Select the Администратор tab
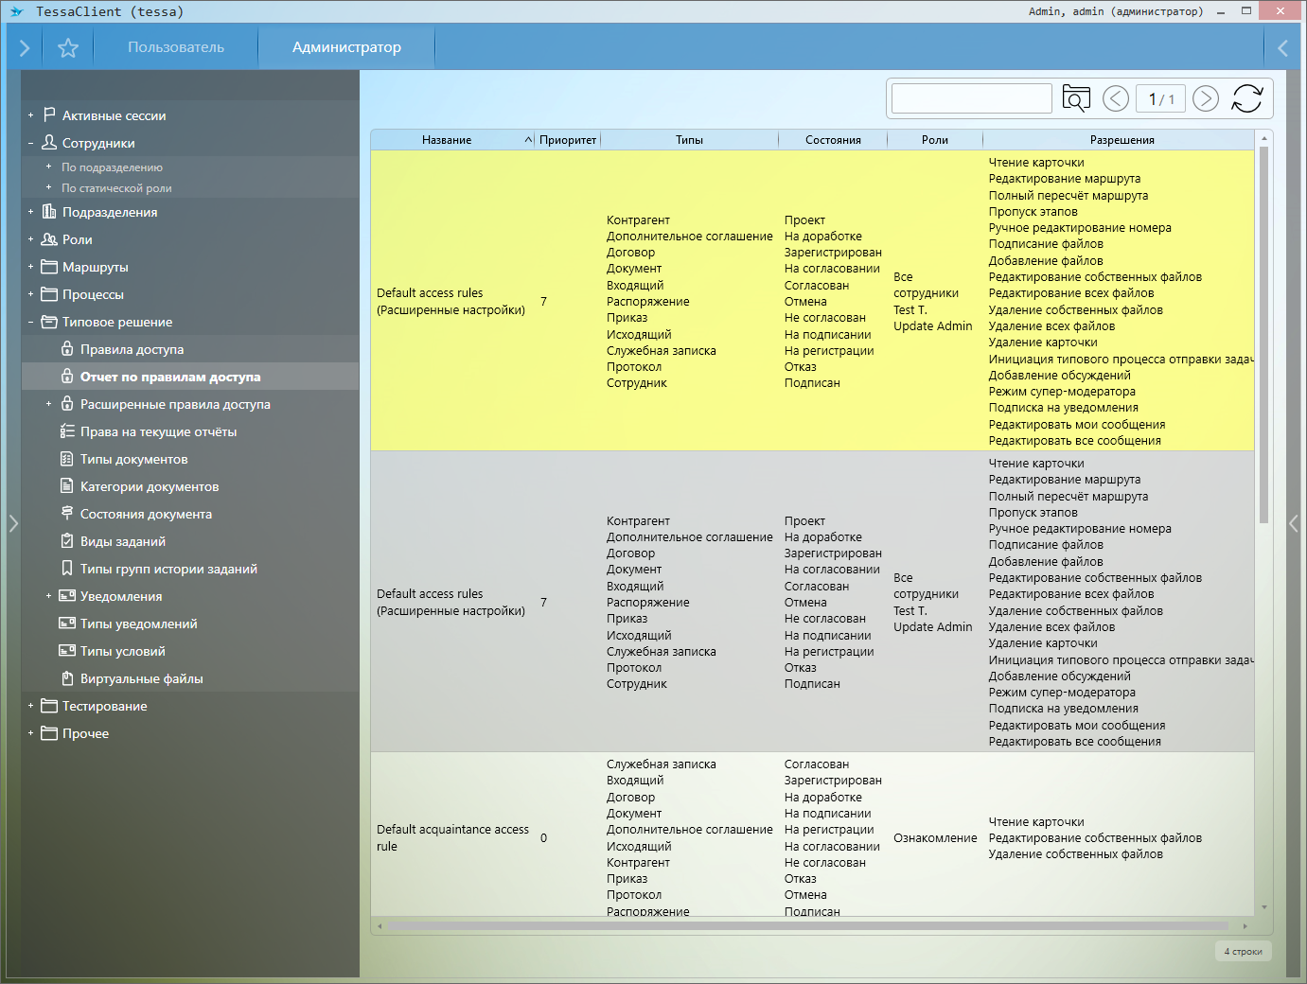The image size is (1307, 984). click(x=346, y=47)
